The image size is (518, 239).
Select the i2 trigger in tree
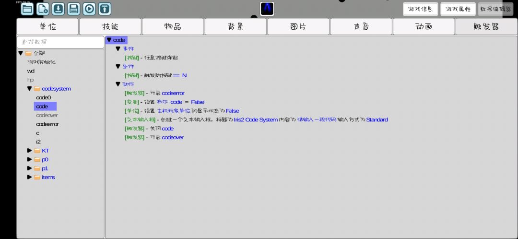point(38,142)
